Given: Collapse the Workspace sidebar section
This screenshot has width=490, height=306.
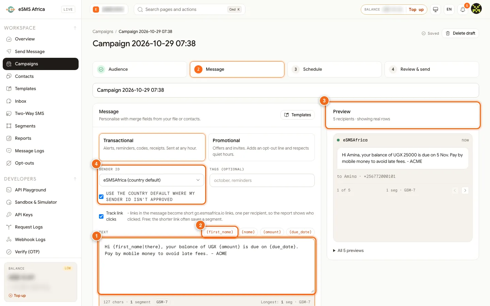Looking at the screenshot, I should pos(75,28).
